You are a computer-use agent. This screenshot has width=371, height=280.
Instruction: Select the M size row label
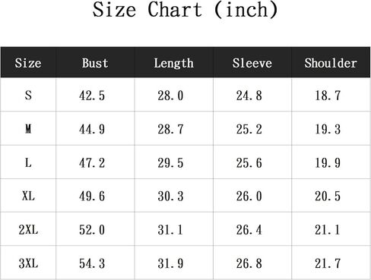pos(28,129)
